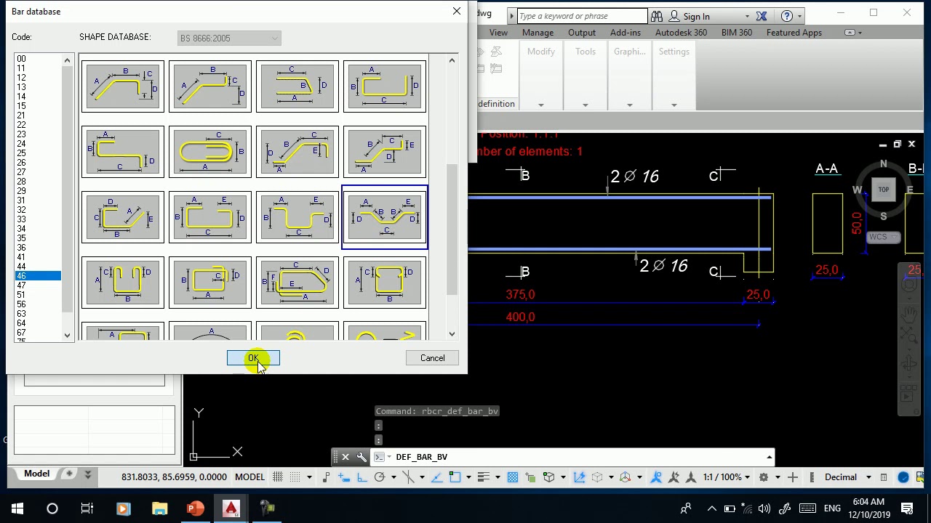Click the Exchange Apps X icon

762,16
